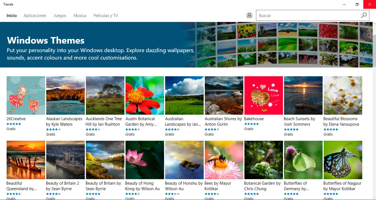376x200 pixels.
Task: Click the Buscar search input field
Action: click(x=308, y=16)
